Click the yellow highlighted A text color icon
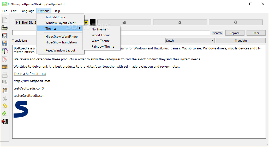 coord(86,22)
